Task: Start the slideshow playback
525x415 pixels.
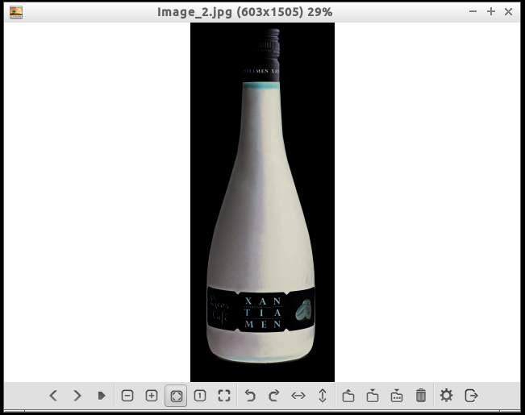Action: point(102,396)
